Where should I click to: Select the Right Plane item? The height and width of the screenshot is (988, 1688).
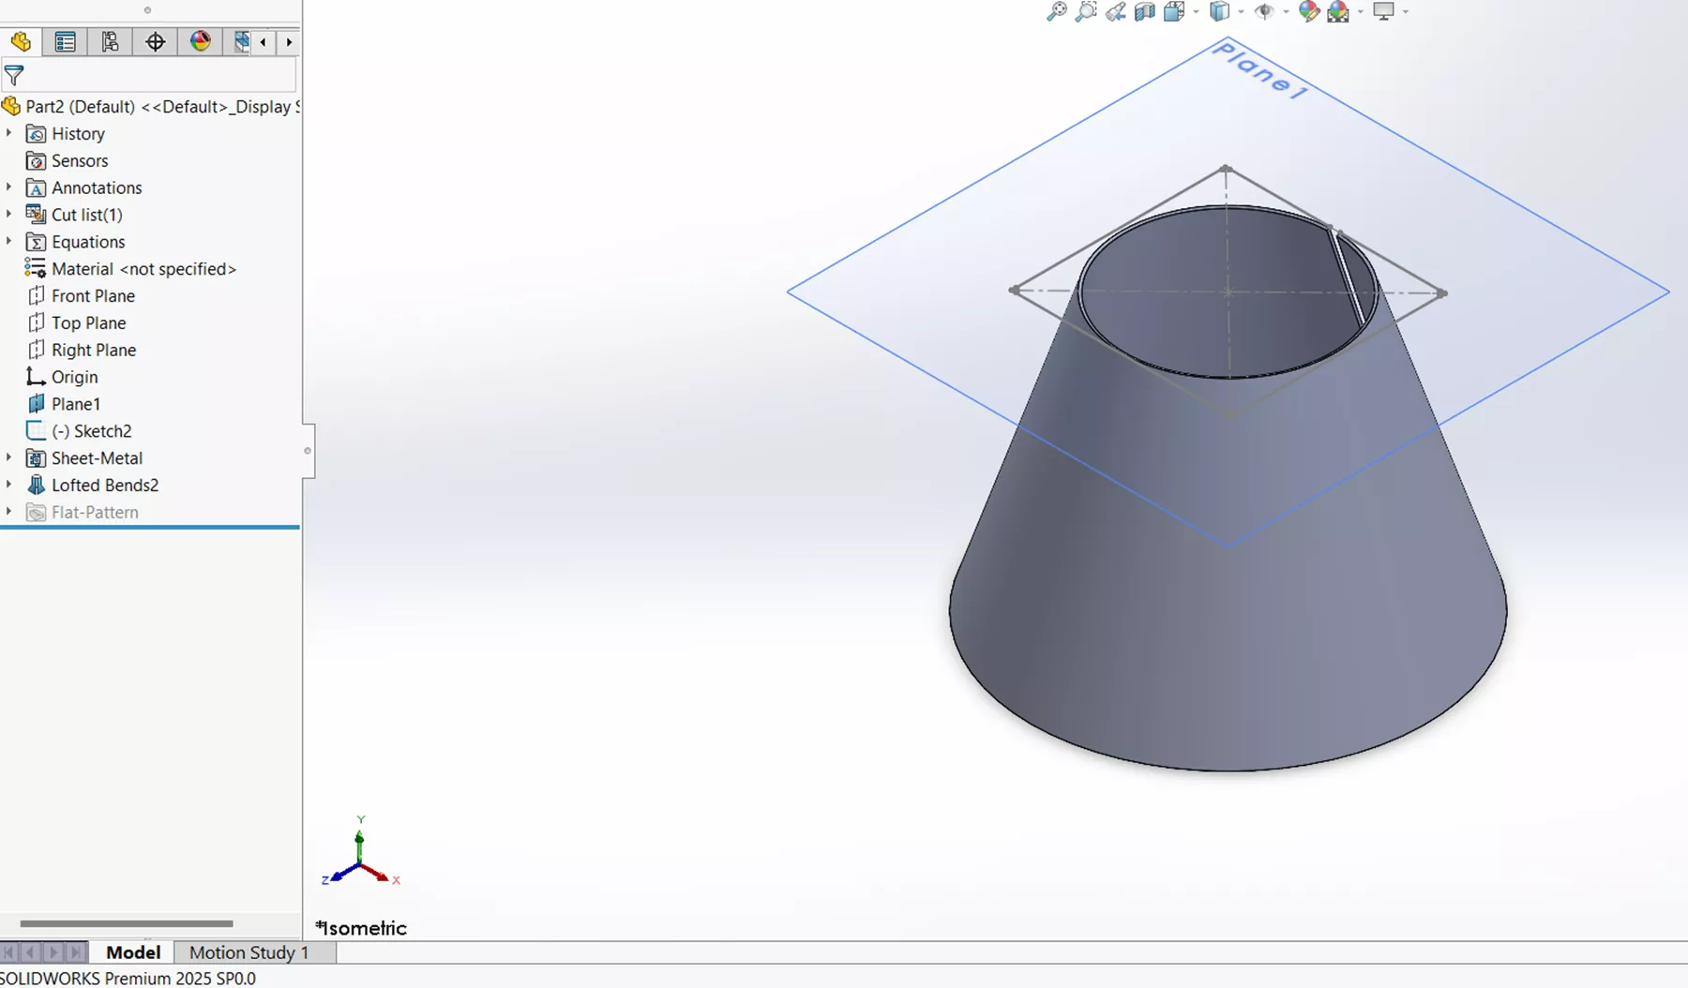94,351
